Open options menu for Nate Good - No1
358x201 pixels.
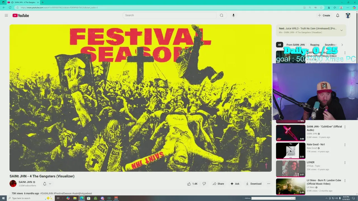point(345,145)
